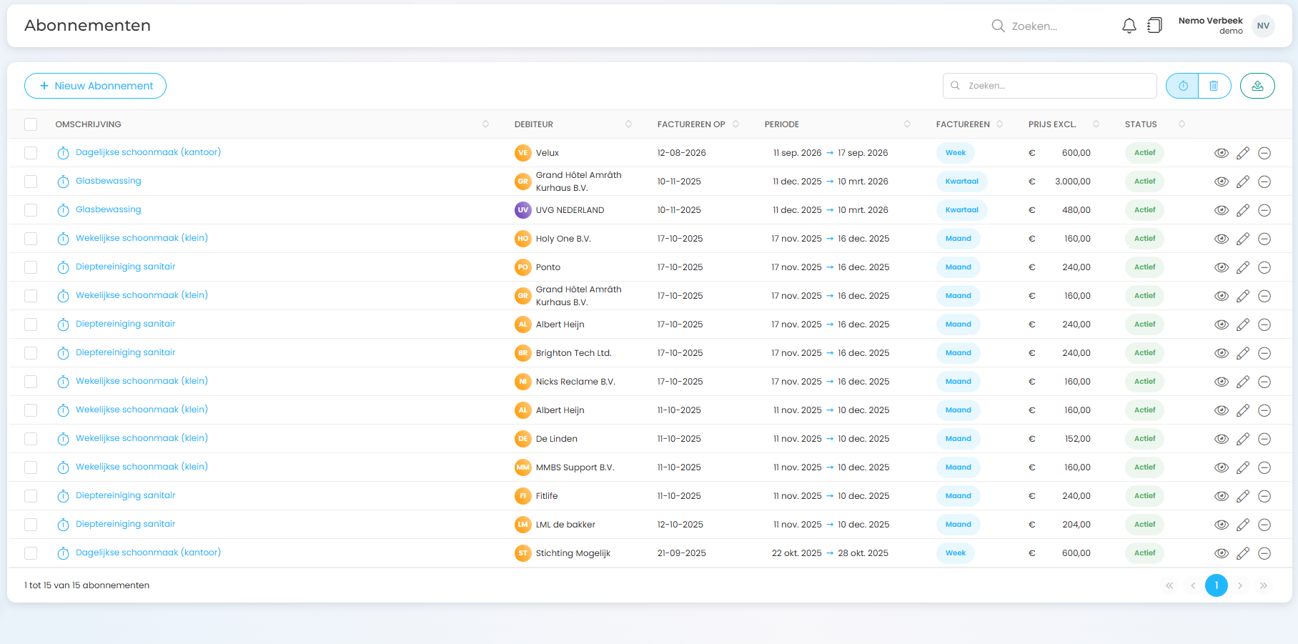
Task: Edit Stichting Mogelijk subscription with pencil
Action: 1243,553
